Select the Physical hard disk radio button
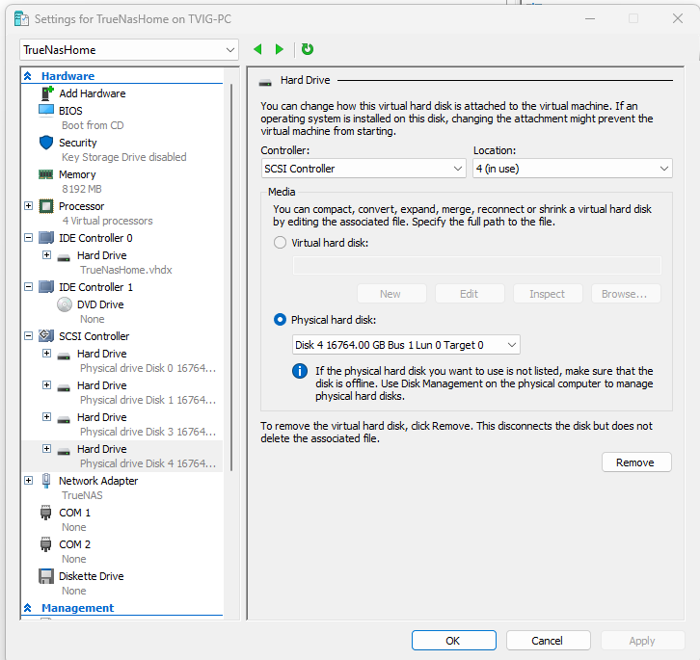The height and width of the screenshot is (660, 700). point(280,320)
